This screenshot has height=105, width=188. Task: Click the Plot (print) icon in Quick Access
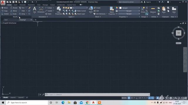coord(25,2)
